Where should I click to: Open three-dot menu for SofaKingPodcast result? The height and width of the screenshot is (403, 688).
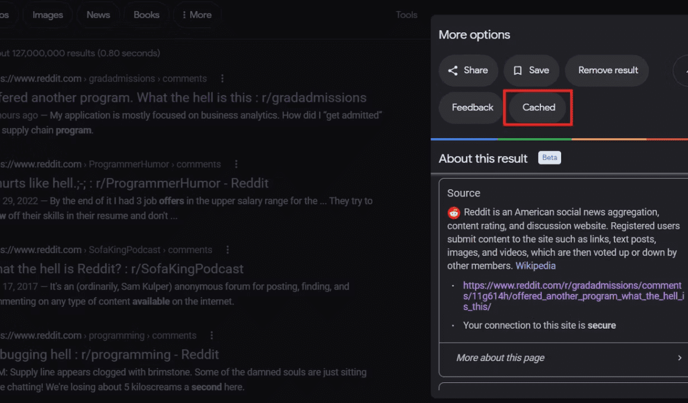227,250
